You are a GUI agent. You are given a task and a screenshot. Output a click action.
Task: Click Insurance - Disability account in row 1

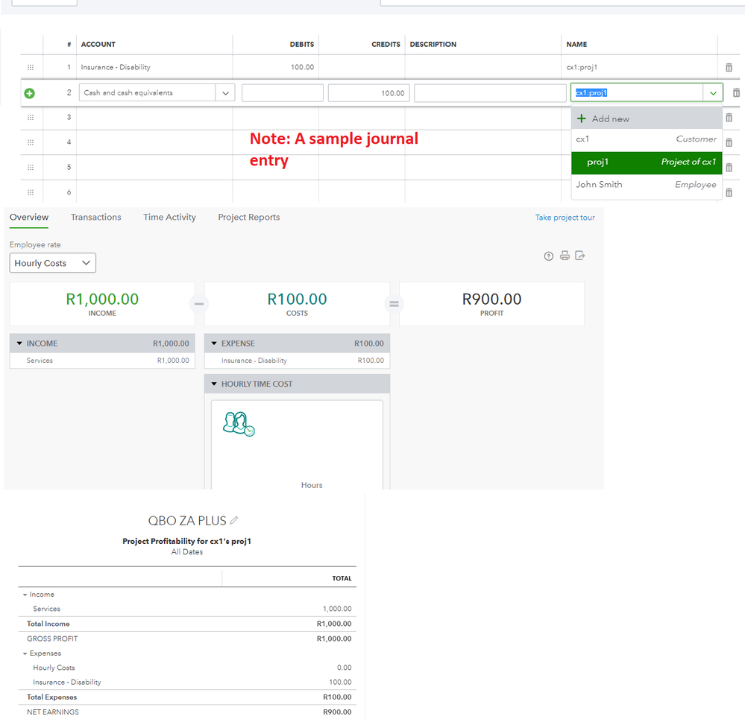click(x=116, y=67)
